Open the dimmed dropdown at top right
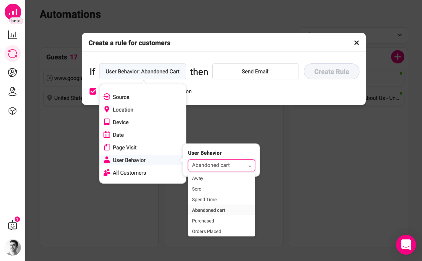 tap(353, 35)
